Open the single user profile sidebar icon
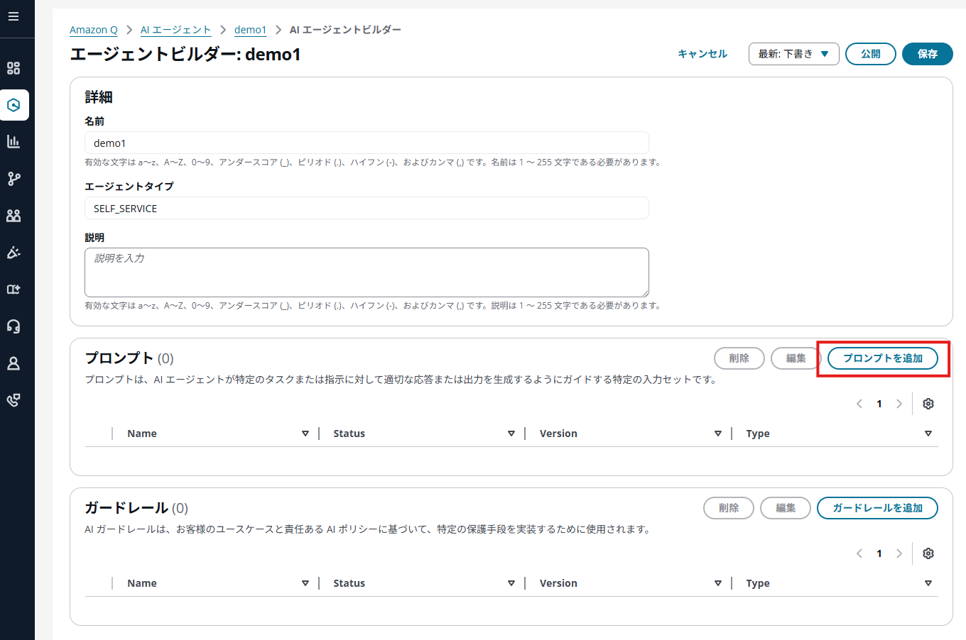 pos(13,363)
